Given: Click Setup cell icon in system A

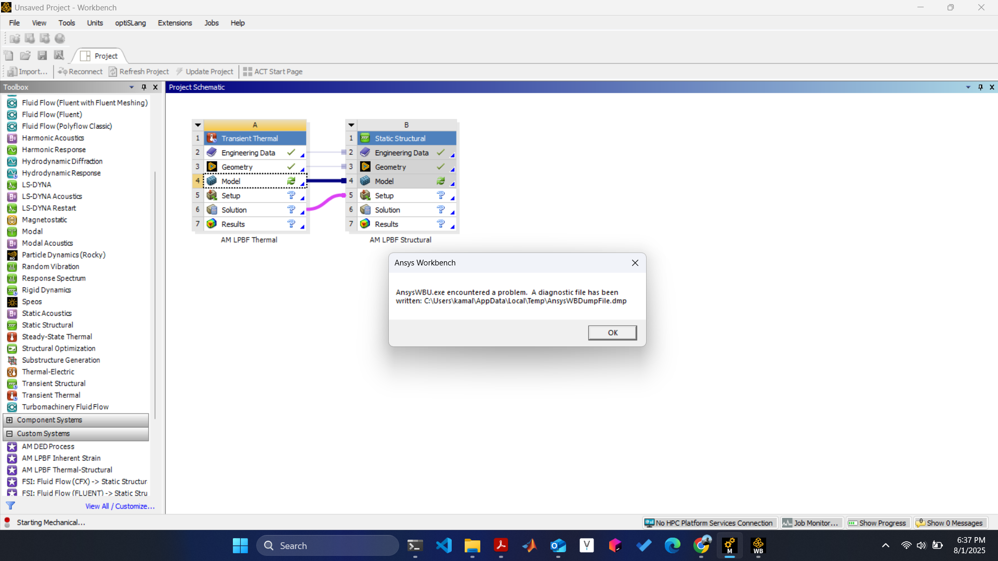Looking at the screenshot, I should click(x=212, y=195).
